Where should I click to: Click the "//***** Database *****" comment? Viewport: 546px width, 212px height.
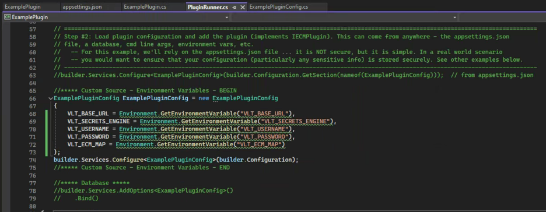tap(92, 183)
